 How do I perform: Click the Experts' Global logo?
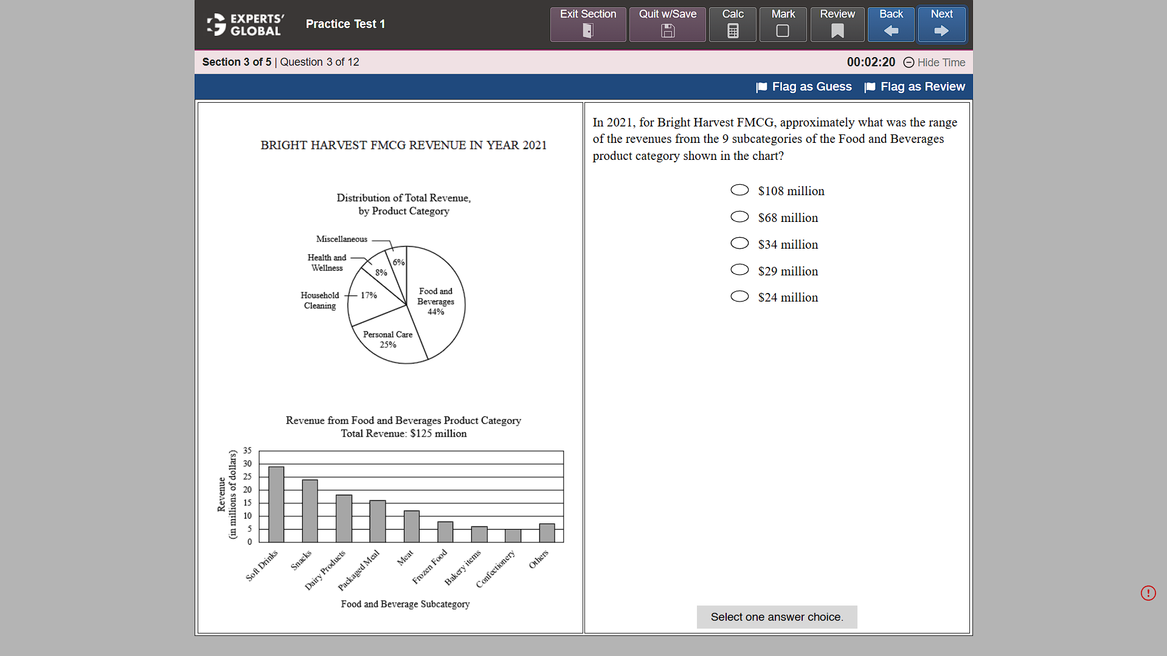[x=244, y=24]
